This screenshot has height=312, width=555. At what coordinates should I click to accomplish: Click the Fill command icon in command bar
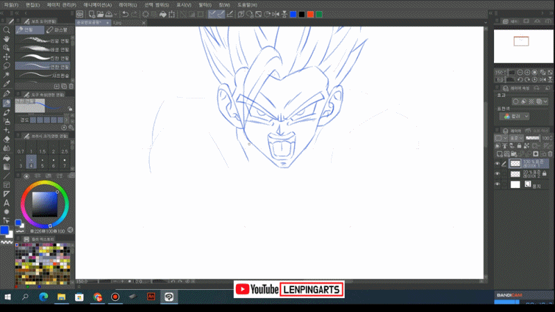[163, 14]
